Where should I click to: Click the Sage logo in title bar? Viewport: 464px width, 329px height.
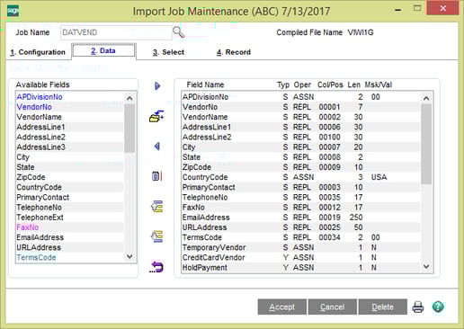click(x=13, y=11)
